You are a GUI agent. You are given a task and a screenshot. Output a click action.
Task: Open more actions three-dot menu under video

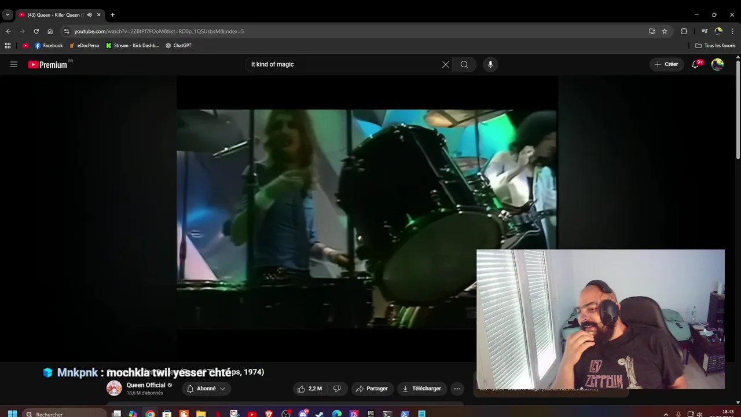(x=457, y=389)
